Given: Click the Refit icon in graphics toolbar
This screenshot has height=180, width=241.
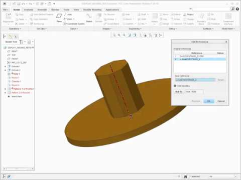Looking at the screenshot, I should pyautogui.click(x=114, y=35).
